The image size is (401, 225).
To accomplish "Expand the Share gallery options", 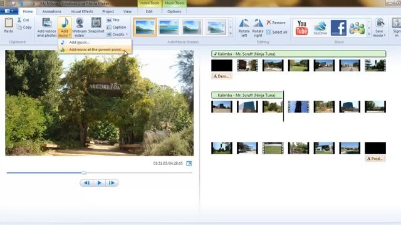I will point(369,34).
